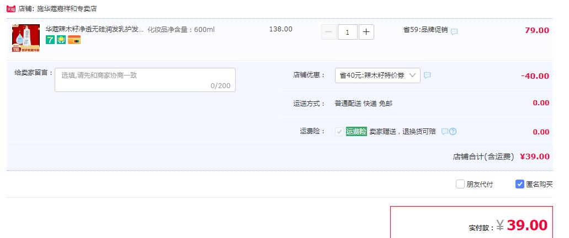The width and height of the screenshot is (569, 238).
Task: Click the question mark help icon
Action: pyautogui.click(x=453, y=132)
